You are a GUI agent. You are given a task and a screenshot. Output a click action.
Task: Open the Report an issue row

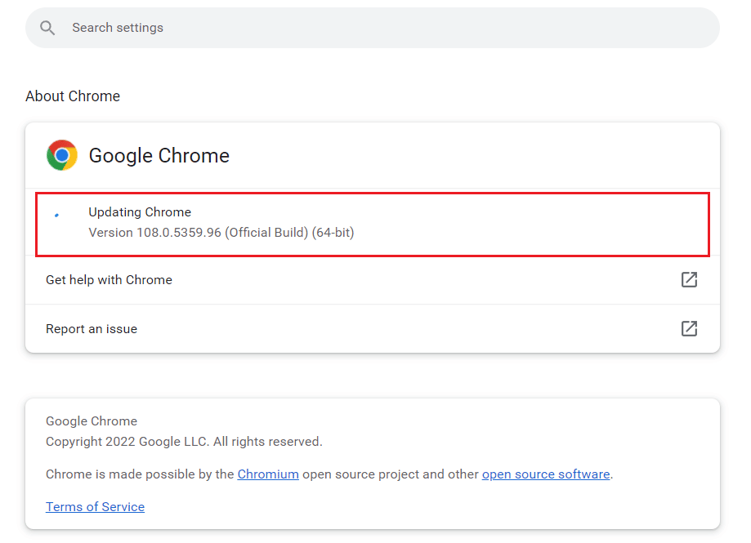(x=372, y=329)
